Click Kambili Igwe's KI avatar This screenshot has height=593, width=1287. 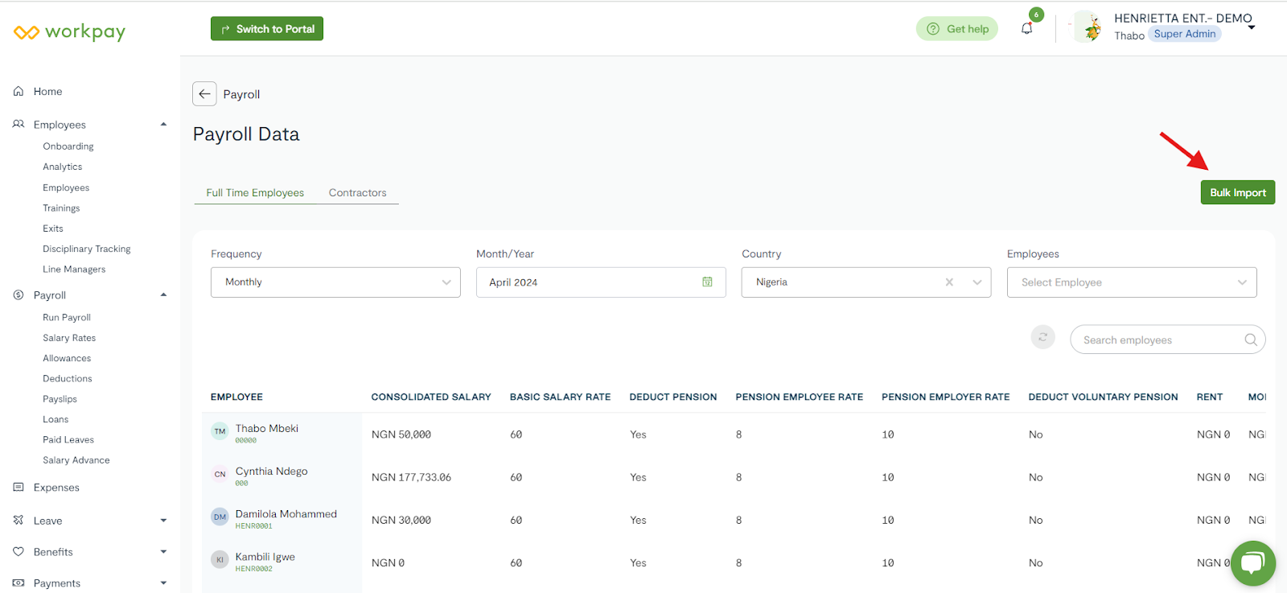[x=220, y=559]
